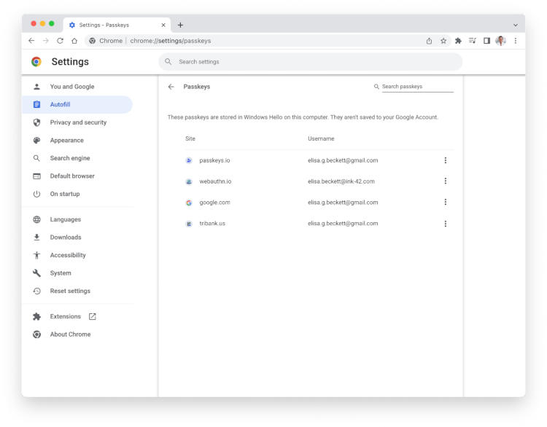
Task: Bookmark this page with the star icon
Action: (x=443, y=41)
